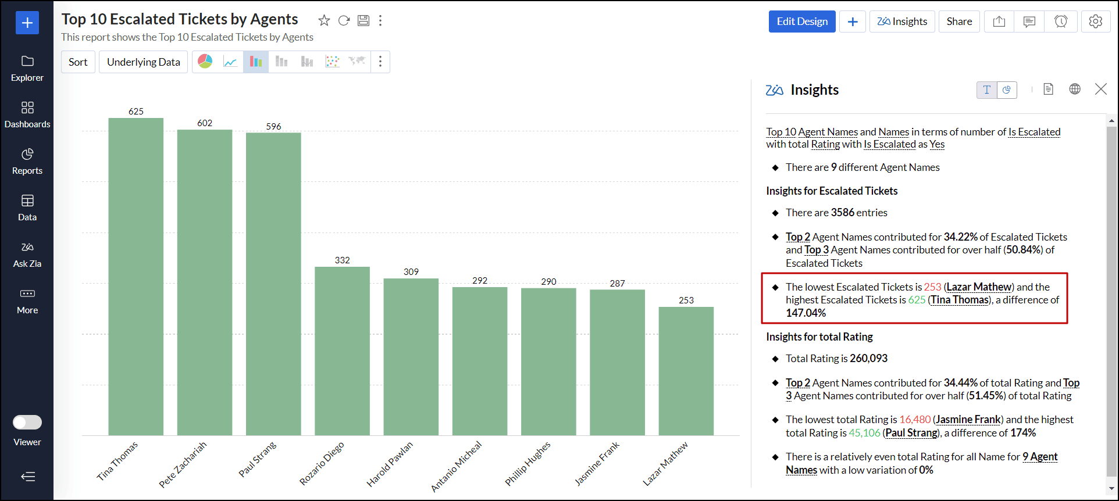
Task: Open the export icon in the top toolbar
Action: [999, 22]
